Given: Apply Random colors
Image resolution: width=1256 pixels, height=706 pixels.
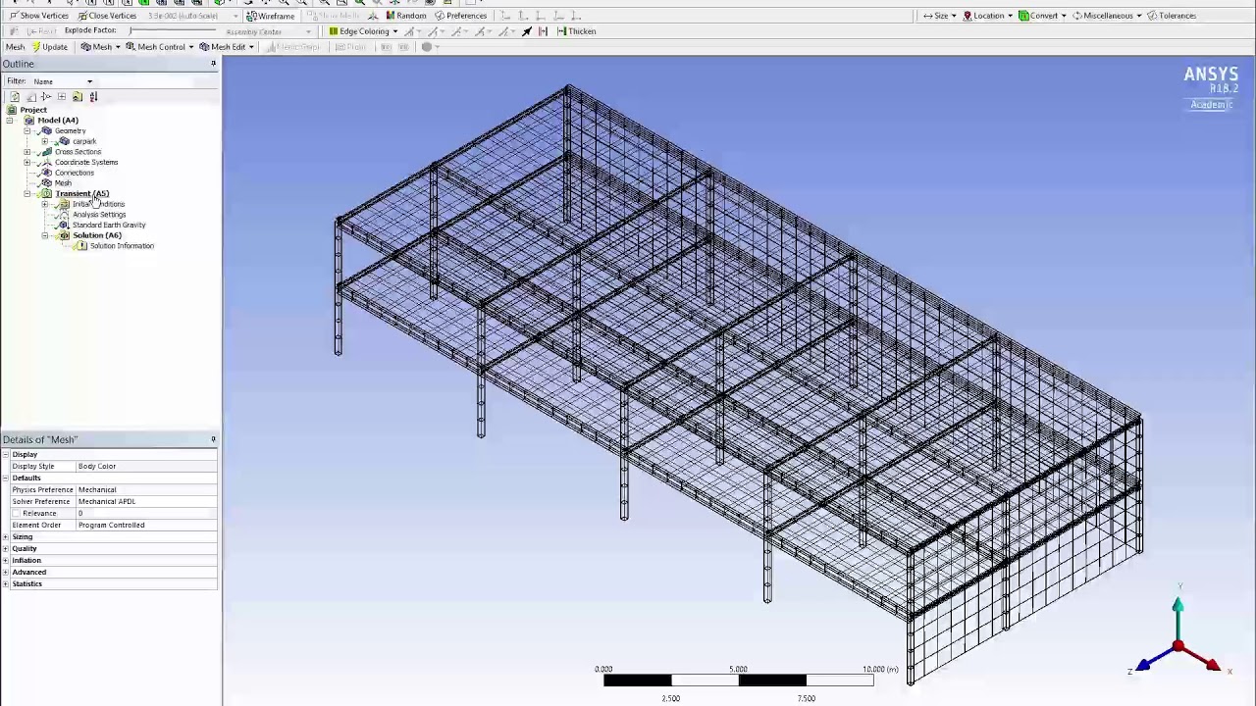Looking at the screenshot, I should [x=404, y=16].
